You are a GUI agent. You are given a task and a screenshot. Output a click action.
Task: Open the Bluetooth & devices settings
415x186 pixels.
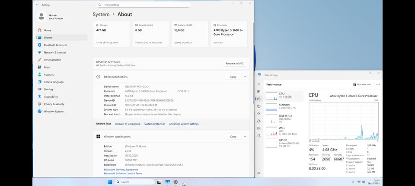tap(55, 45)
